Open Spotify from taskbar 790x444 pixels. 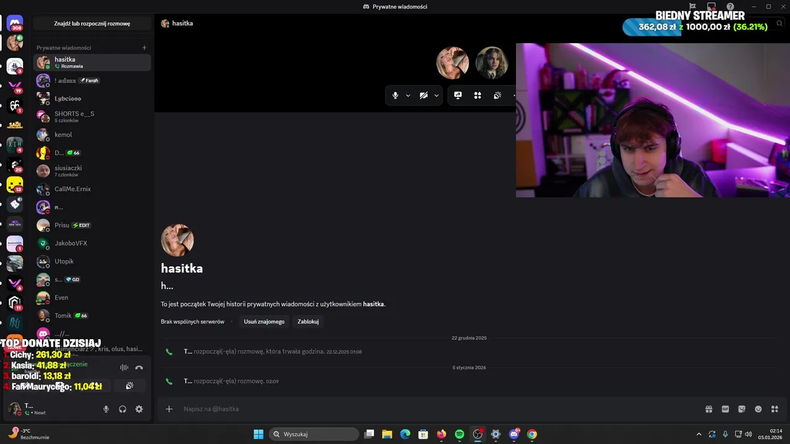click(459, 434)
